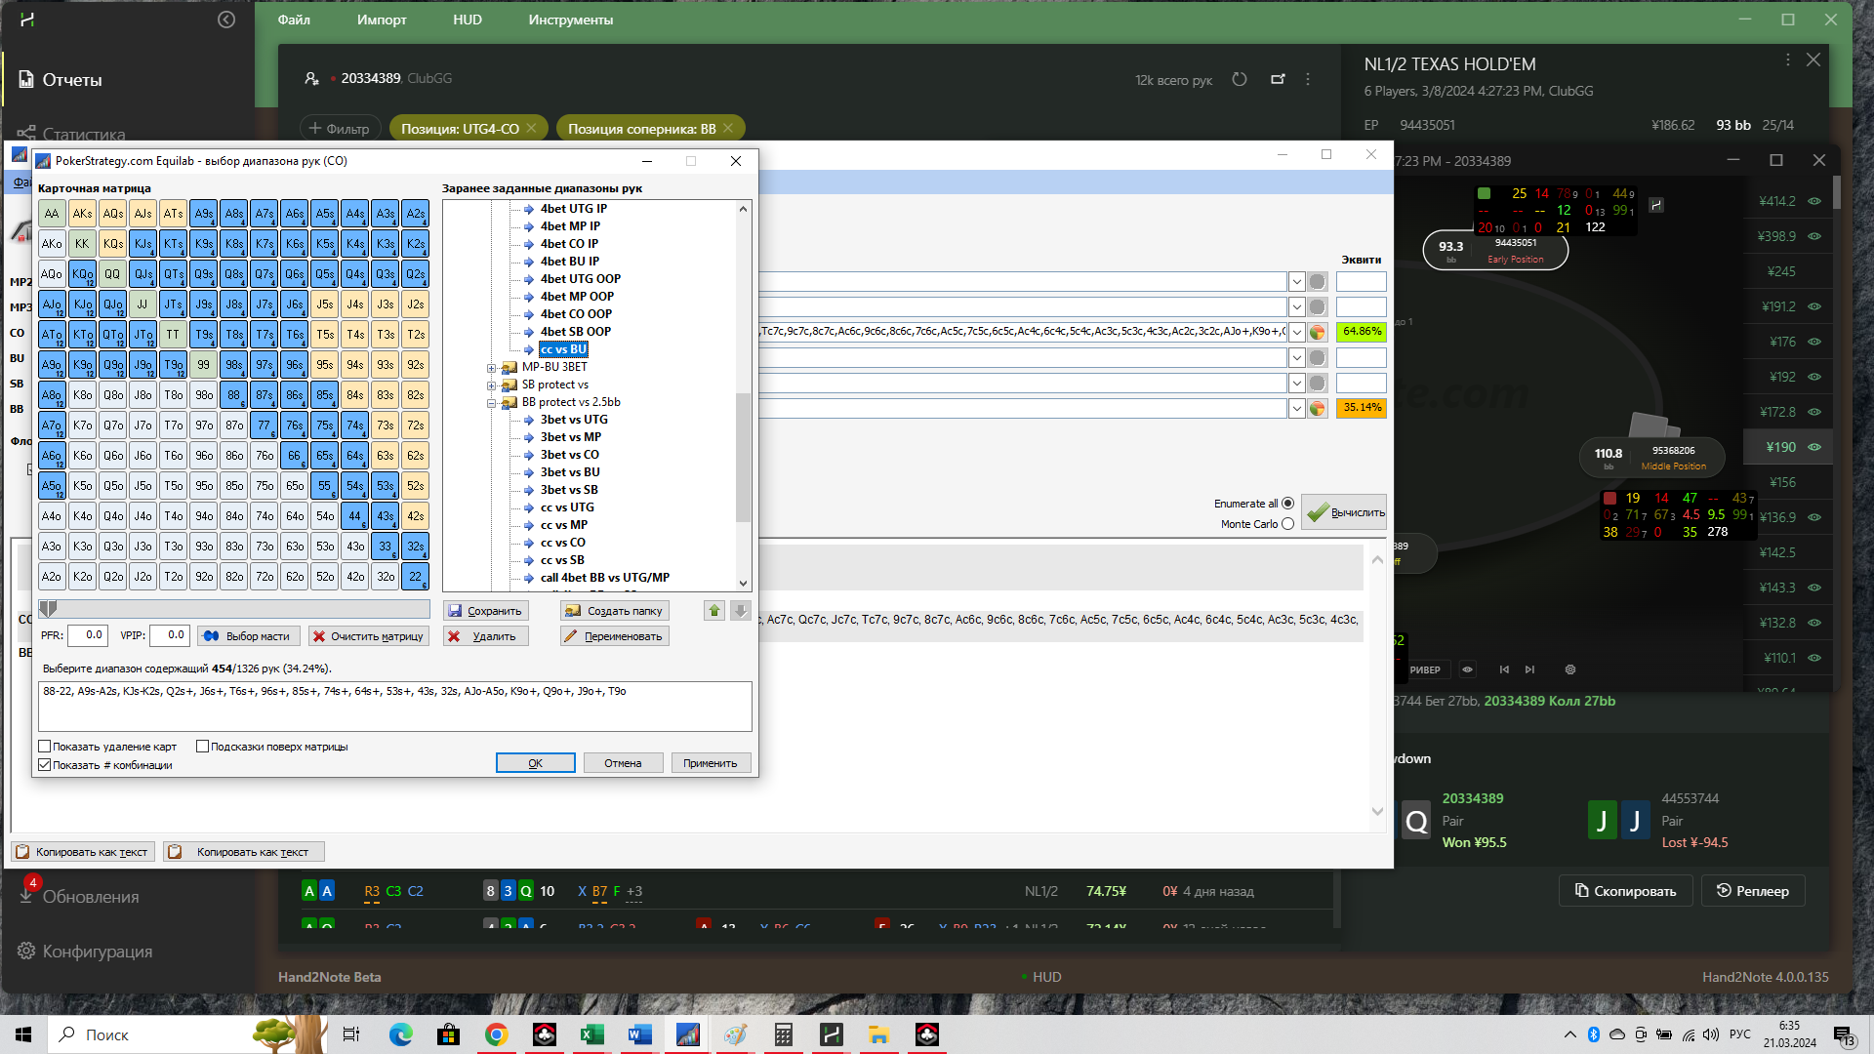Open the Импорт menu
The image size is (1874, 1054).
382,20
